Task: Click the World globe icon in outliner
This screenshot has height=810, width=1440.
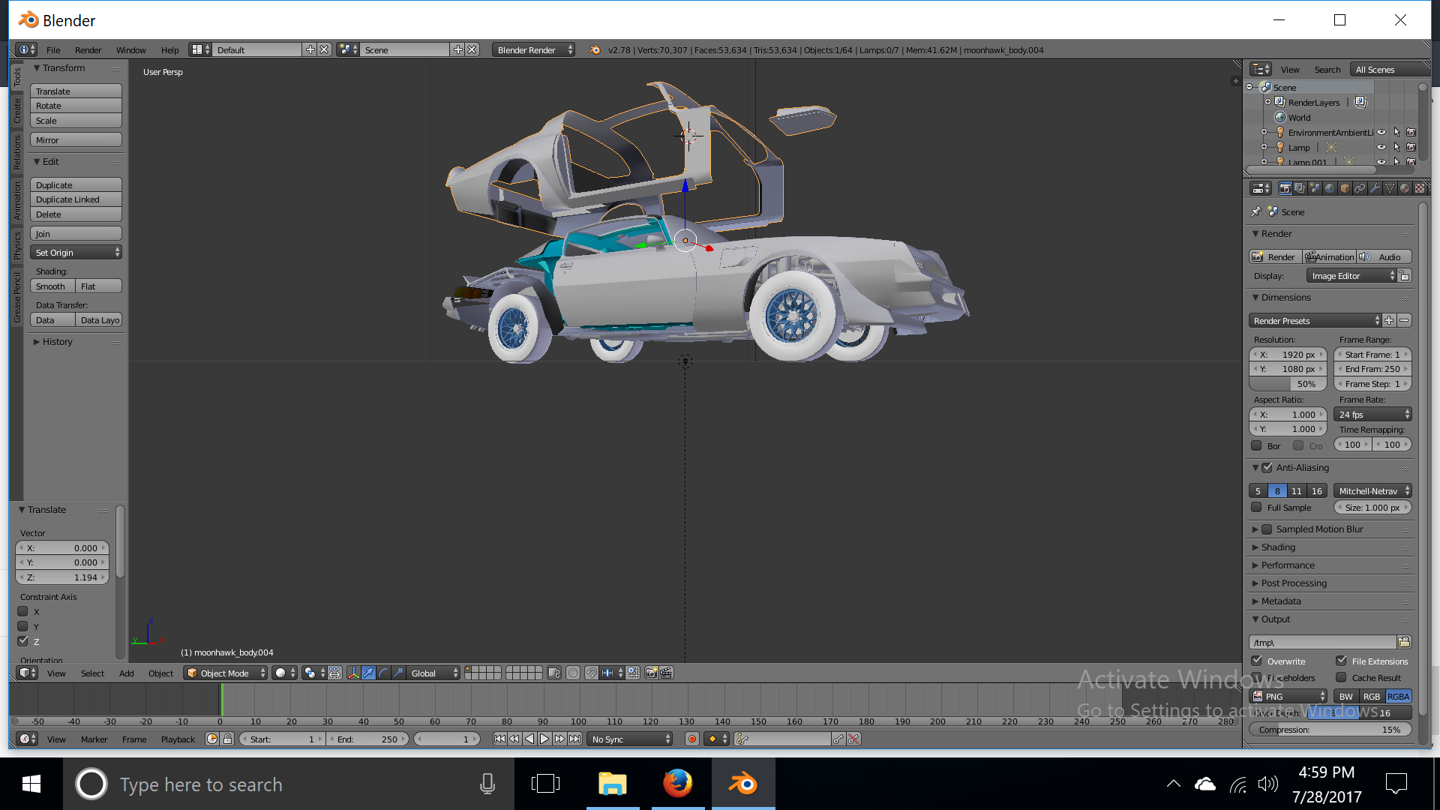Action: click(1280, 118)
